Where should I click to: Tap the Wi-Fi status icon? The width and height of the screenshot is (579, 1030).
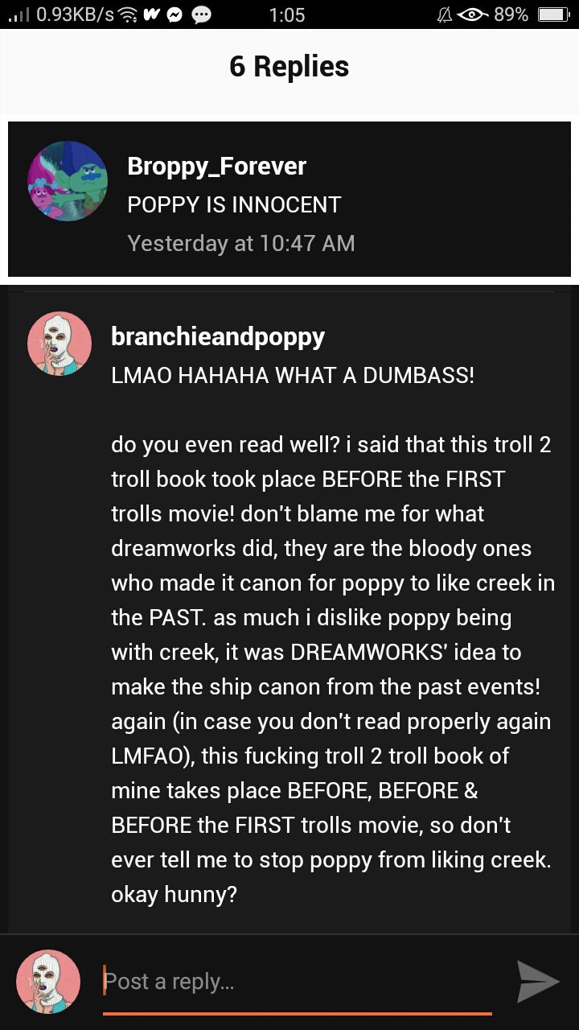point(126,14)
